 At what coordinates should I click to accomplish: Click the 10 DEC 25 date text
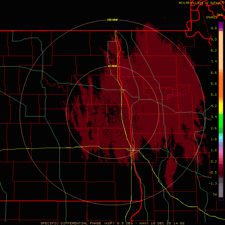[x=161, y=223]
